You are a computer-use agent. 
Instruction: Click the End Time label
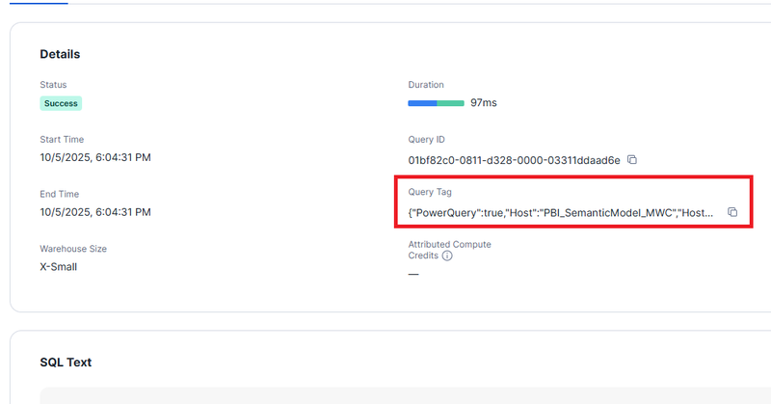coord(60,194)
